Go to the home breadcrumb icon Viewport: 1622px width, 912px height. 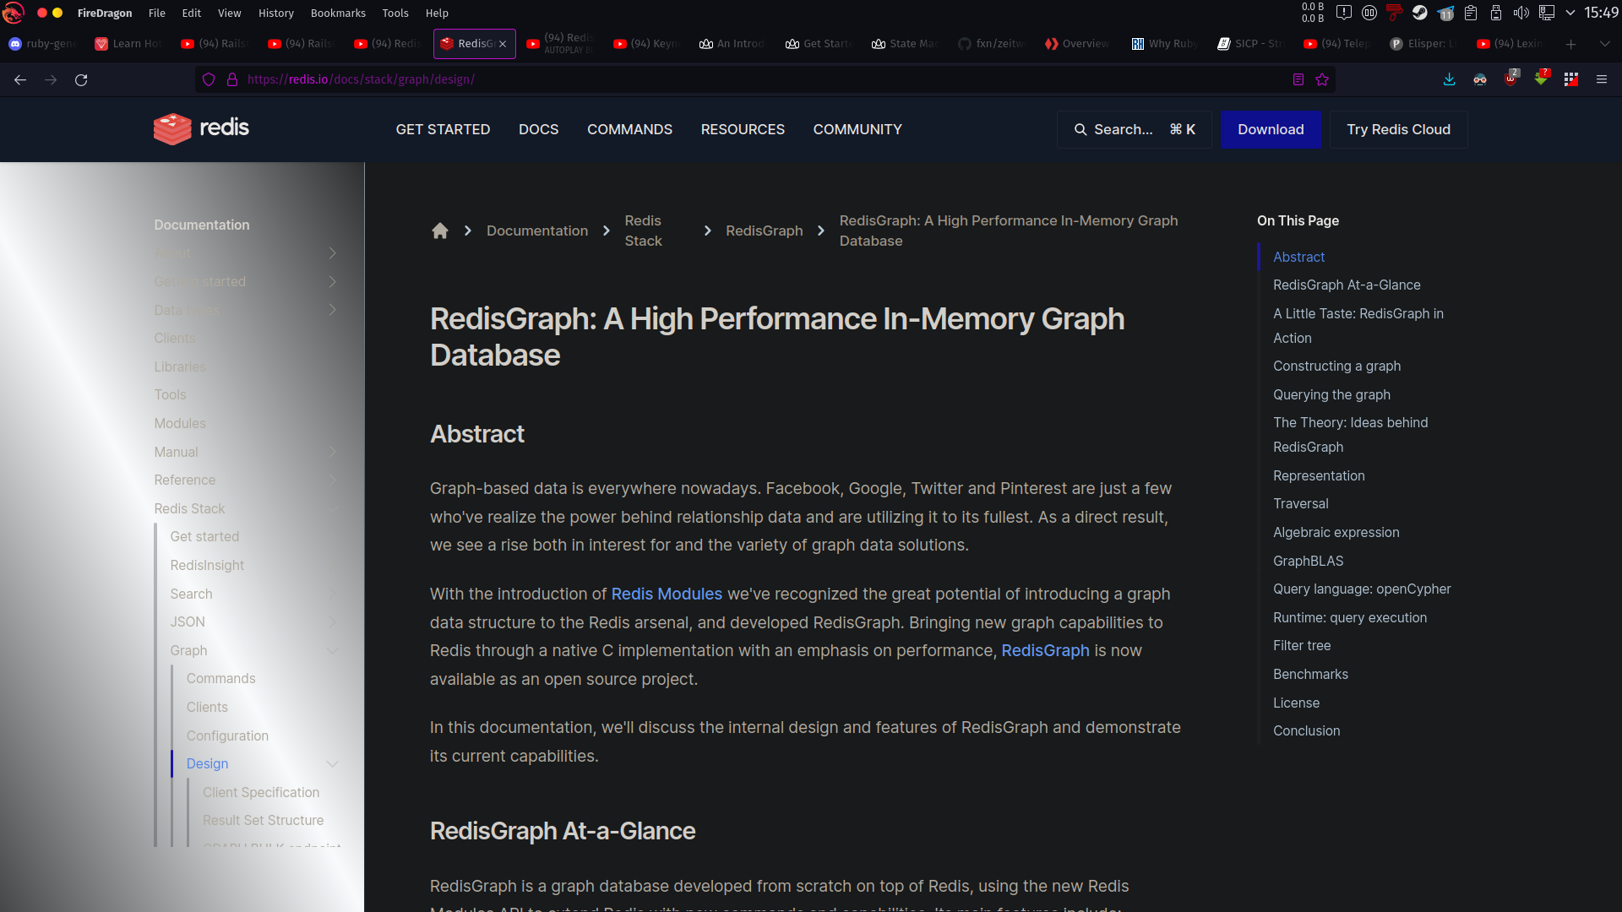(440, 231)
